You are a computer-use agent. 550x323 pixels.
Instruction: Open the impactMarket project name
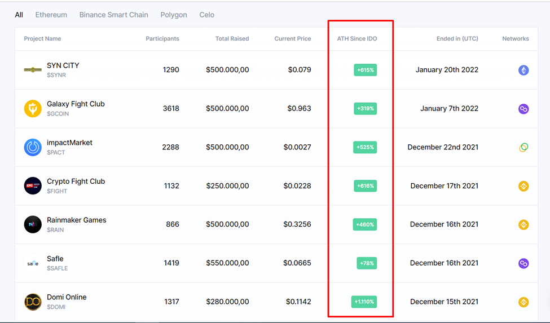[69, 143]
